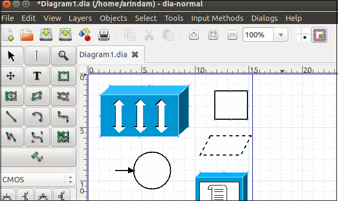Pick the Bezier line tool
The height and width of the screenshot is (201, 338).
coord(37,137)
